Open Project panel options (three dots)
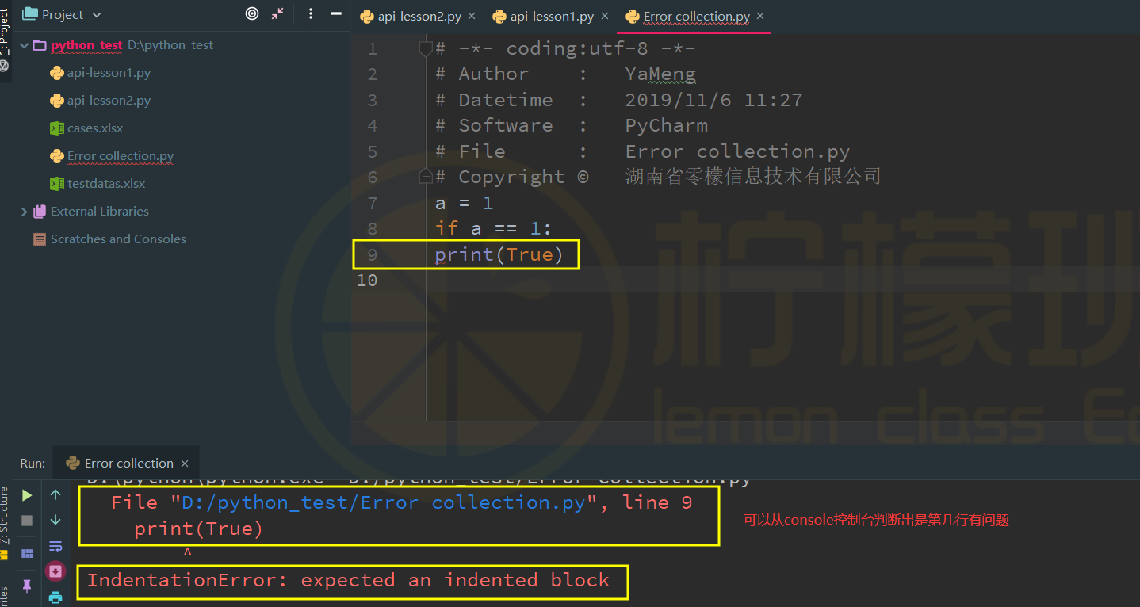This screenshot has width=1140, height=607. pyautogui.click(x=310, y=14)
